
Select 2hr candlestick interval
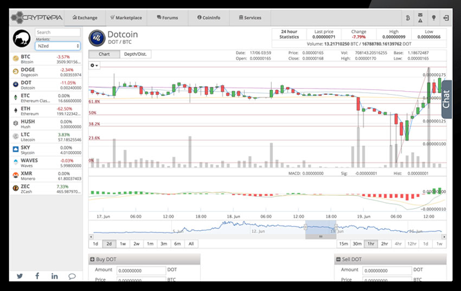pos(385,244)
